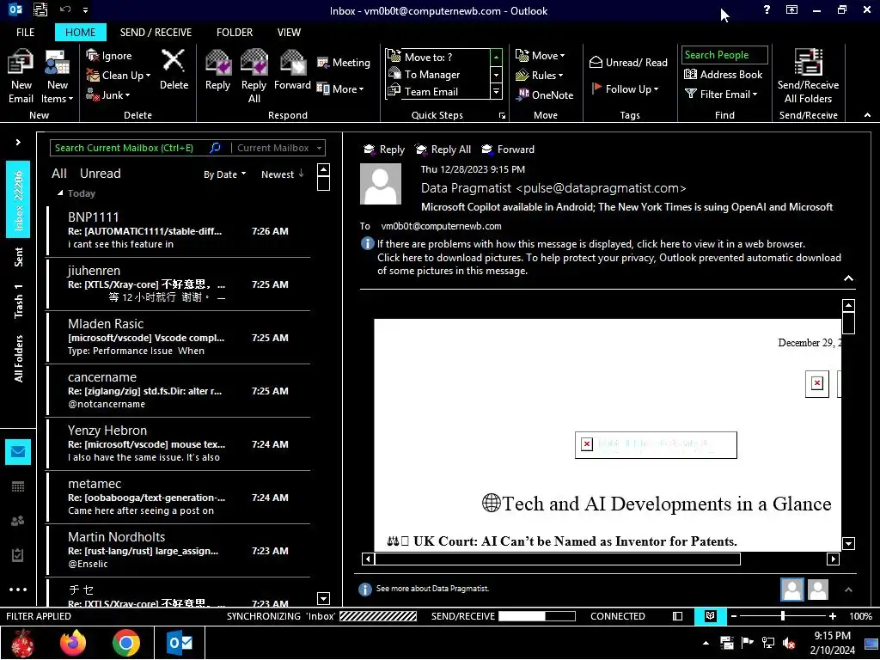Viewport: 880px width, 660px height.
Task: Open the Tasks view icon
Action: (x=18, y=555)
